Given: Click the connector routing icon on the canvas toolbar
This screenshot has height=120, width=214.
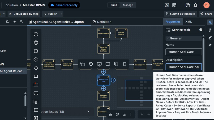Looking at the screenshot, I should click(117, 114).
